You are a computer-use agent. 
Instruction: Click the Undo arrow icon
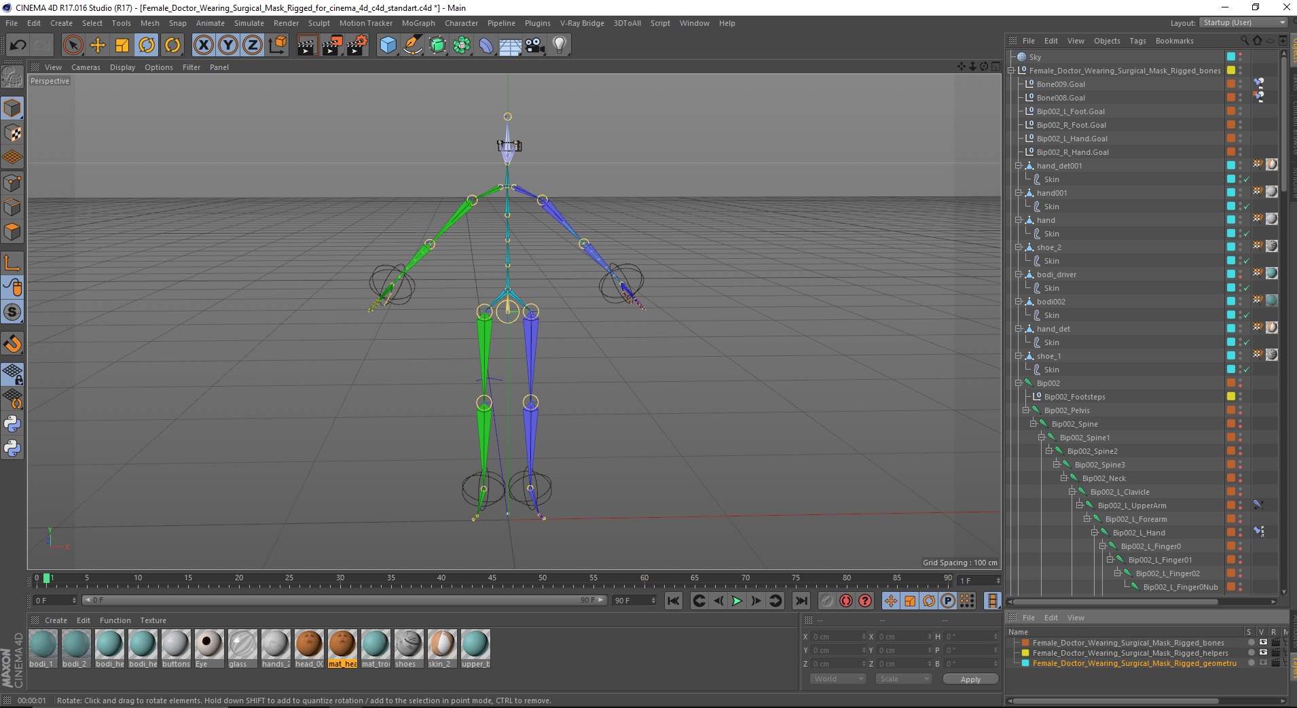click(x=18, y=46)
